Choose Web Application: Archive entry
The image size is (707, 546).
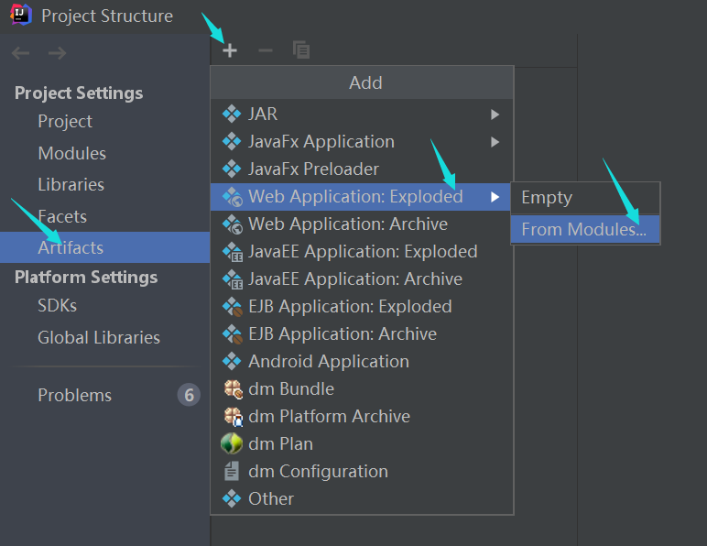tap(362, 224)
